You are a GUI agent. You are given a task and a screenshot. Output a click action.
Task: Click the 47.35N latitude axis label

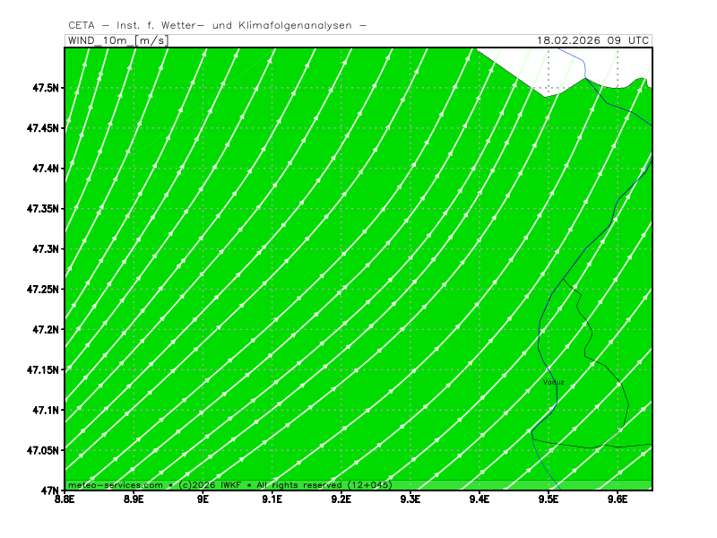pos(41,209)
